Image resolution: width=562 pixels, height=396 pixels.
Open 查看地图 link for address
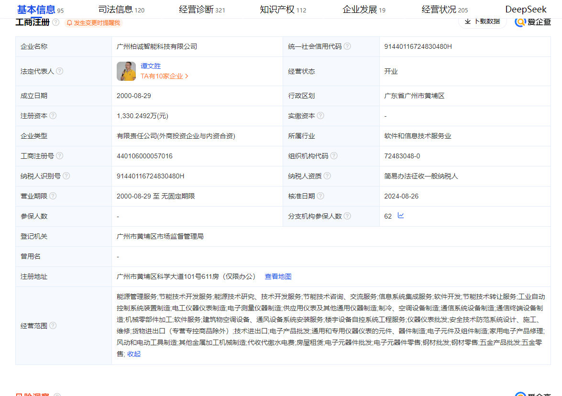(278, 276)
